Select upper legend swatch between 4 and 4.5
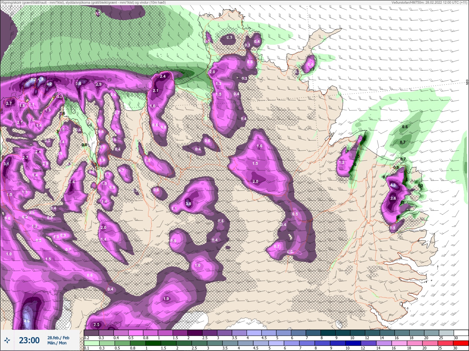Viewport: 469px width, 351px height. point(254,333)
